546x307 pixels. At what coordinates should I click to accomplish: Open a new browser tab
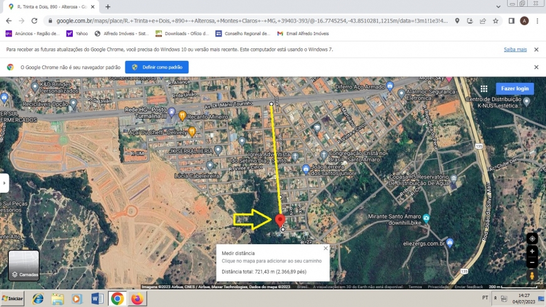(x=108, y=7)
